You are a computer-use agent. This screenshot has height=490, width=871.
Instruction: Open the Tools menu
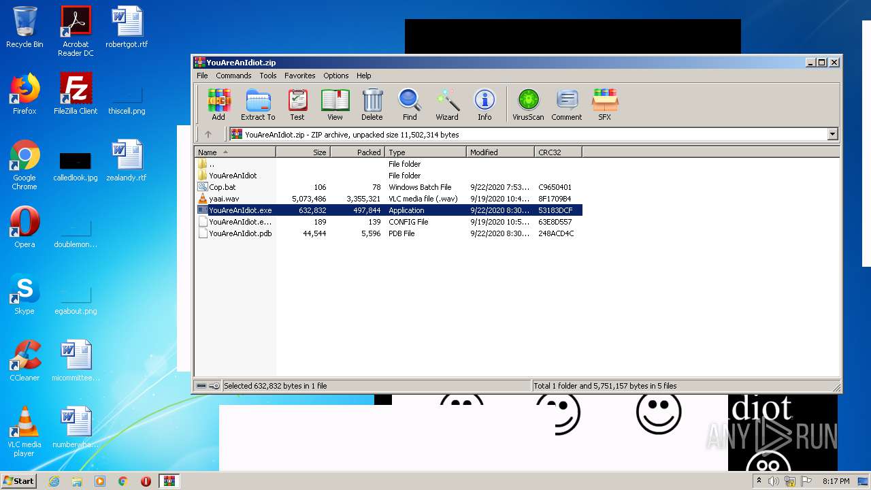(268, 76)
